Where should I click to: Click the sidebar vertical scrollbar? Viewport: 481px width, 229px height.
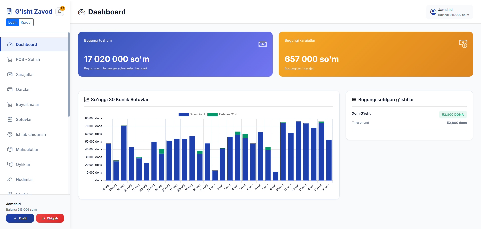click(x=69, y=74)
